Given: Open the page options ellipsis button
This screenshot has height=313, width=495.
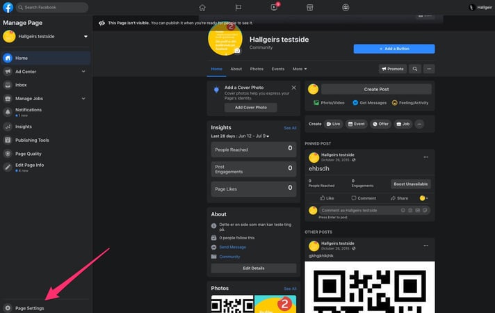Looking at the screenshot, I should (429, 69).
